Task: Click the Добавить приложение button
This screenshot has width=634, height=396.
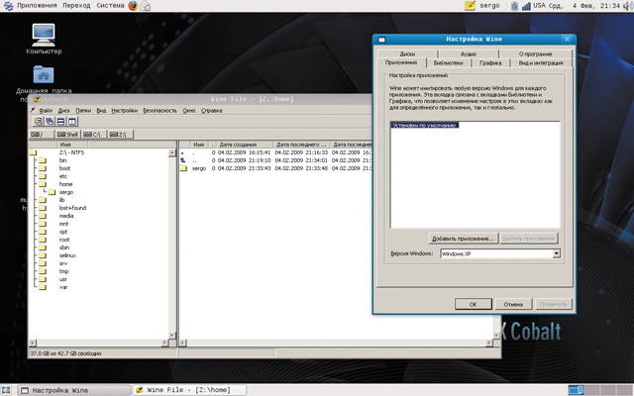Action: [x=464, y=239]
